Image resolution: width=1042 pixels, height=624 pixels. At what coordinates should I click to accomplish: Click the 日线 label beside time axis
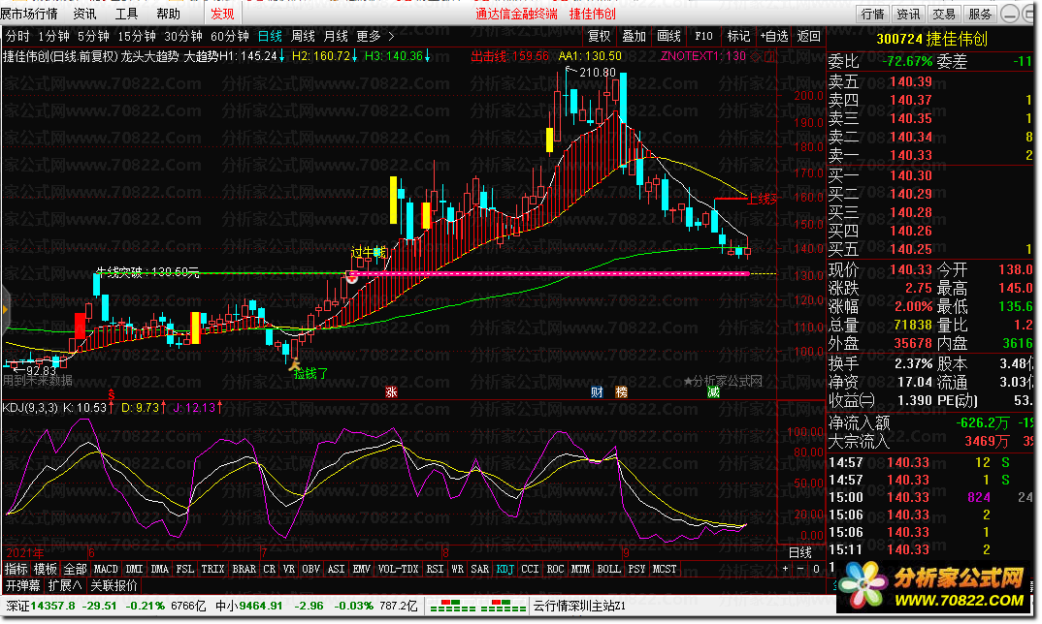(800, 552)
